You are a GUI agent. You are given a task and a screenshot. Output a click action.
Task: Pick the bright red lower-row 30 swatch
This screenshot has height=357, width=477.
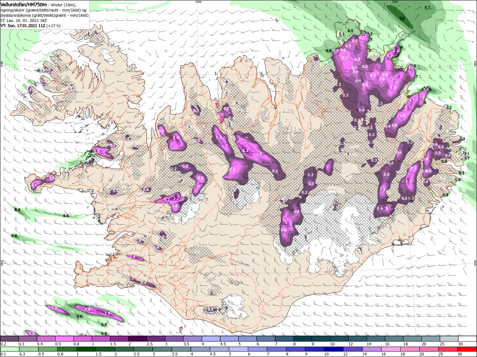(467, 349)
